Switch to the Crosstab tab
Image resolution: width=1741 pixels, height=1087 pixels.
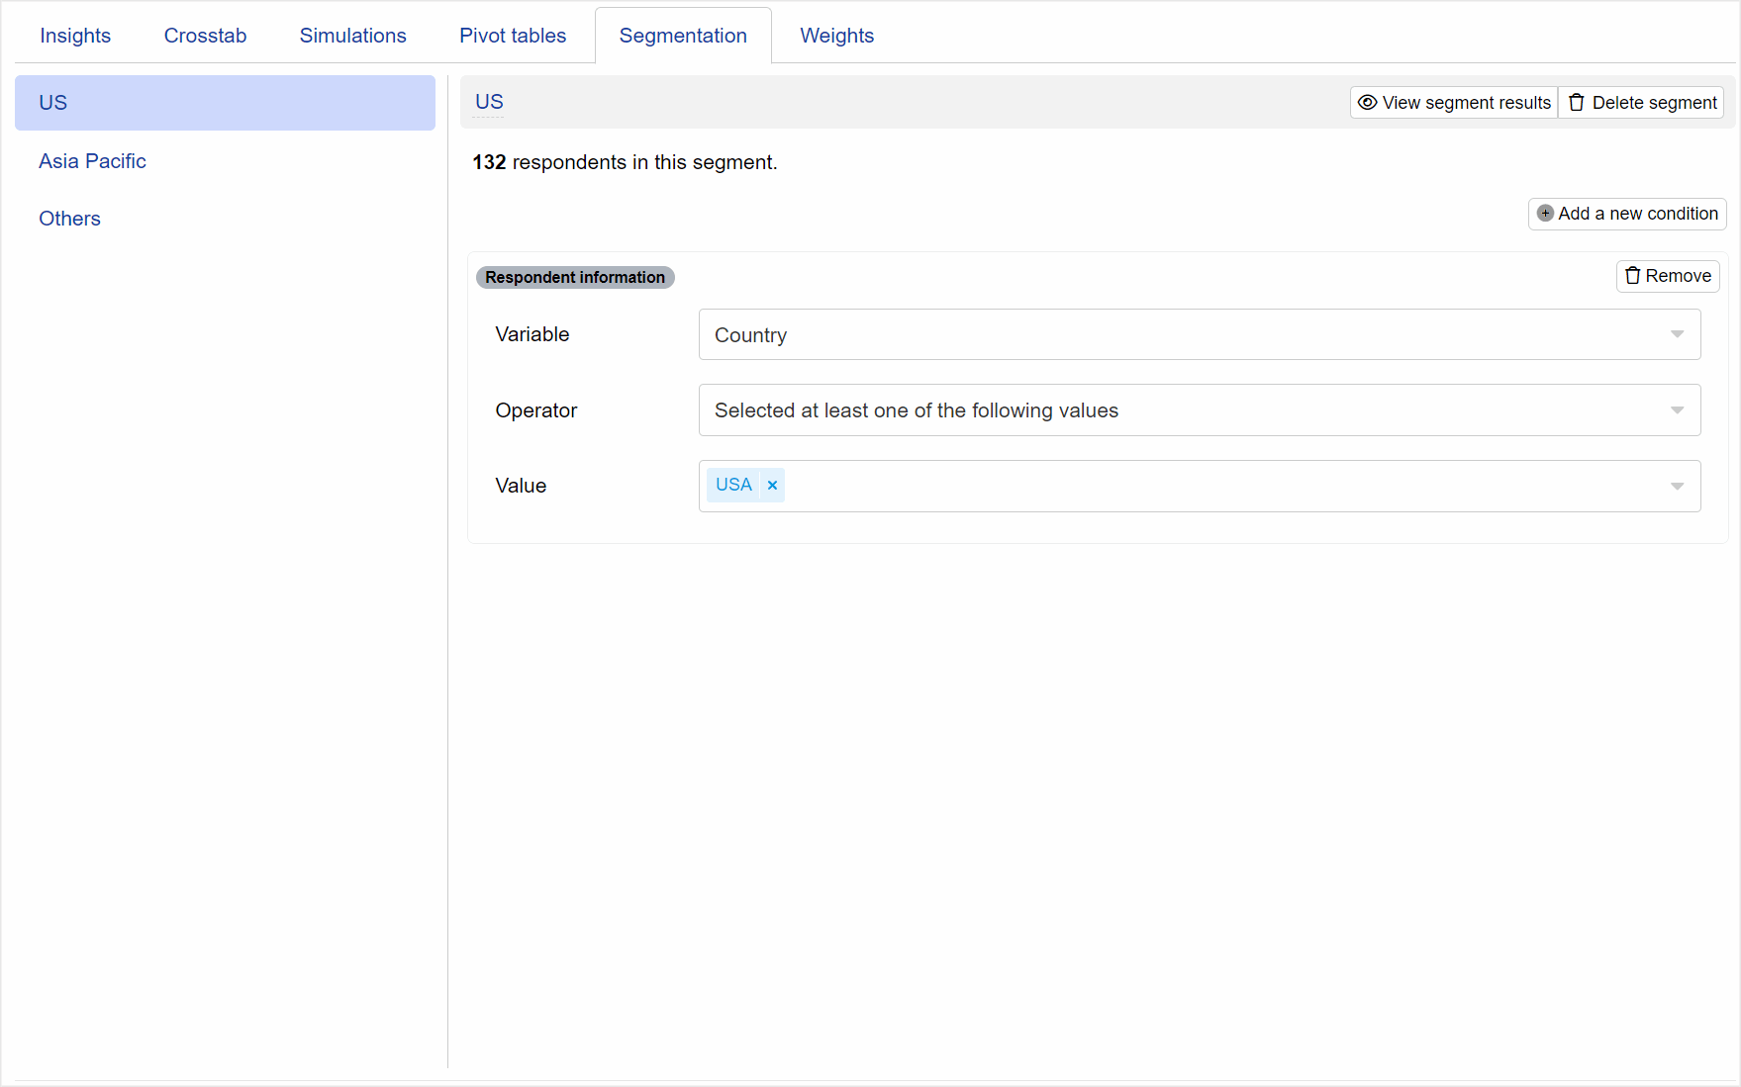click(205, 36)
